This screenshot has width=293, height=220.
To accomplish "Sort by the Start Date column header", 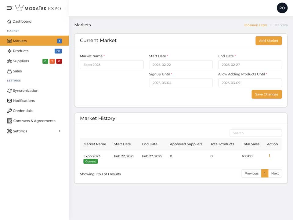I will point(122,144).
